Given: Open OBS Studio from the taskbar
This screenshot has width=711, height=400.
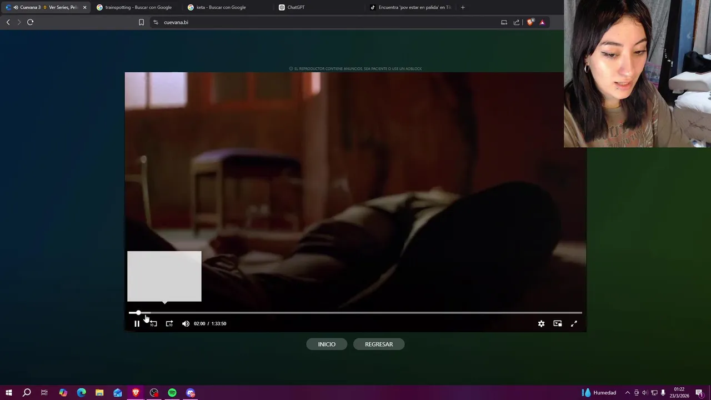Looking at the screenshot, I should pyautogui.click(x=154, y=393).
